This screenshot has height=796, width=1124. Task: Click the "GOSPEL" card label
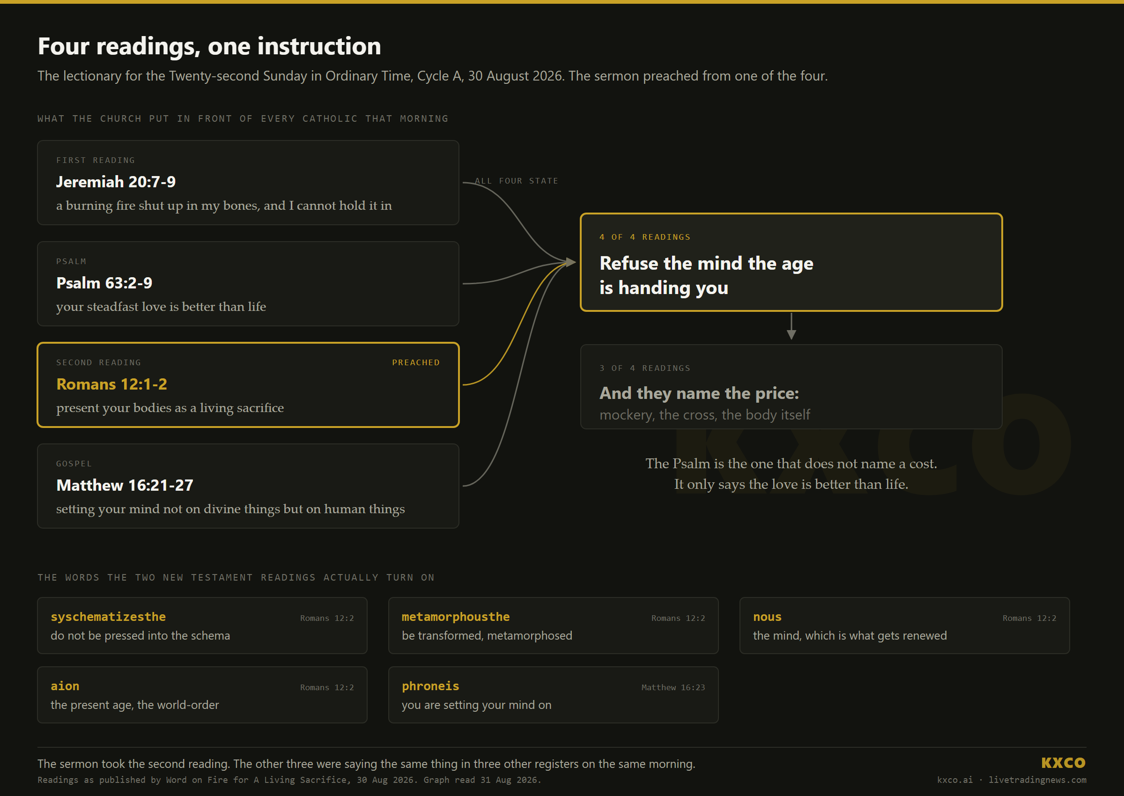pos(74,464)
